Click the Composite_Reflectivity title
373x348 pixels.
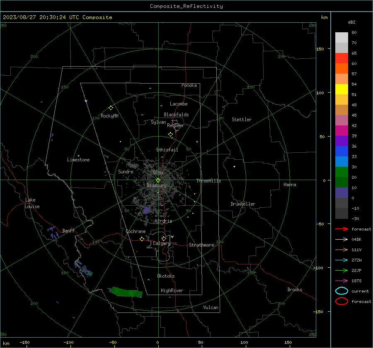coord(186,6)
